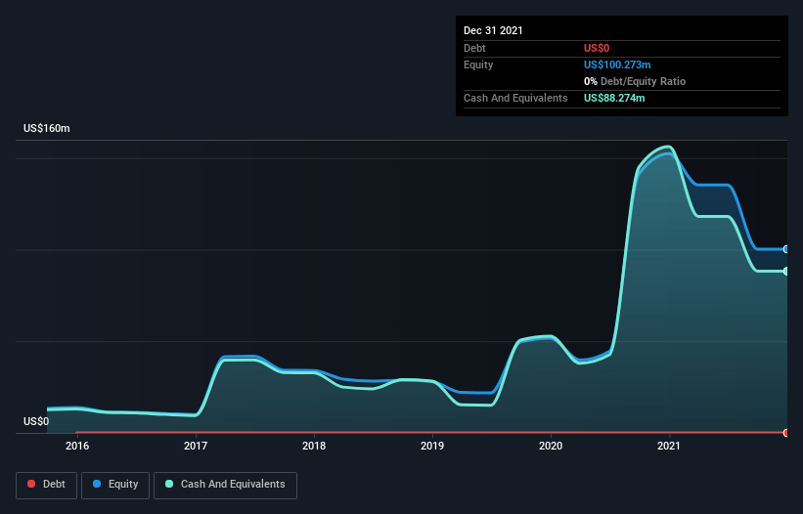The width and height of the screenshot is (803, 514).
Task: Click the US$100.273m equity value
Action: (x=617, y=64)
